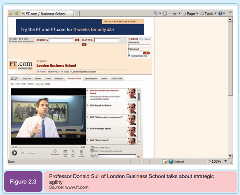Select the Columbia school filter link
240x195 pixels.
pyautogui.click(x=40, y=84)
